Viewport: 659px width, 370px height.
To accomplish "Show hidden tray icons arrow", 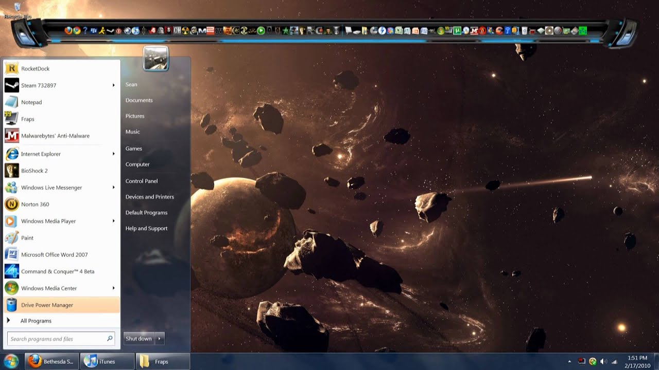I will [x=569, y=361].
